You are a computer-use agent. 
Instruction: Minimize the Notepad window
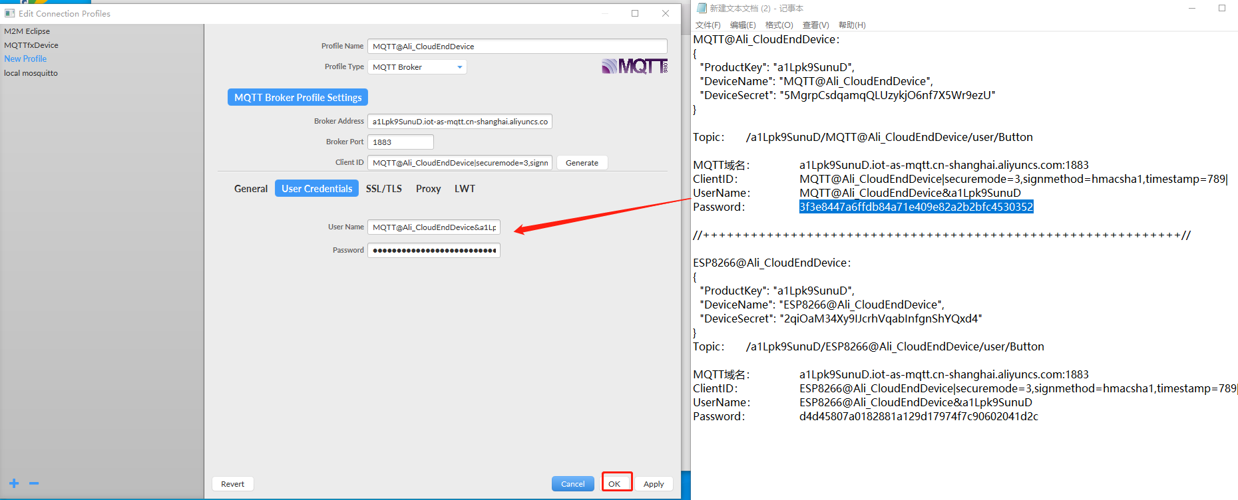[x=1192, y=8]
